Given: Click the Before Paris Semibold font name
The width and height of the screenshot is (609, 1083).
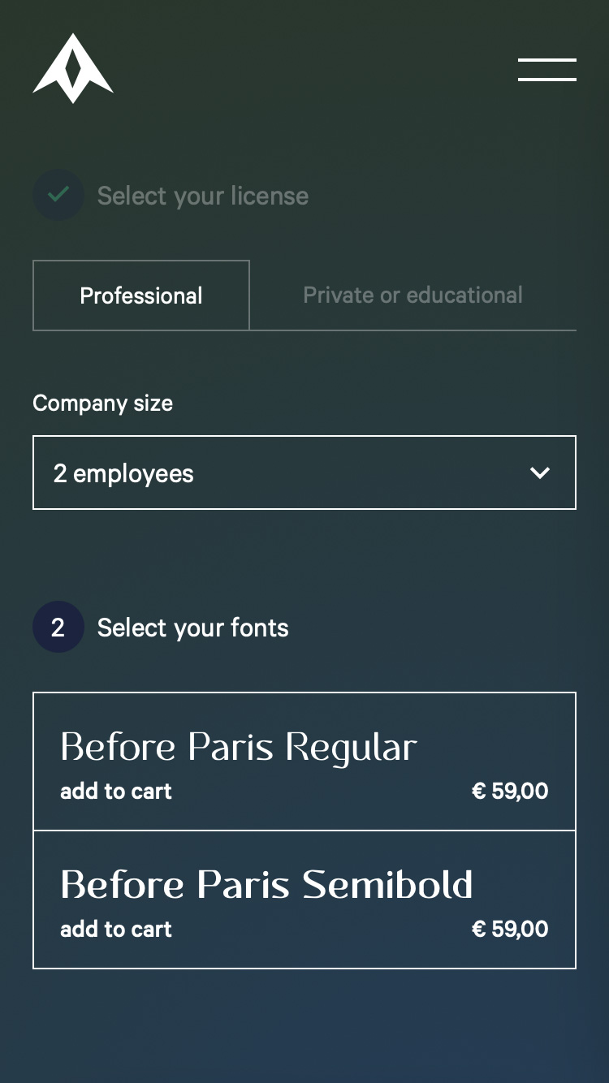Looking at the screenshot, I should click(266, 885).
